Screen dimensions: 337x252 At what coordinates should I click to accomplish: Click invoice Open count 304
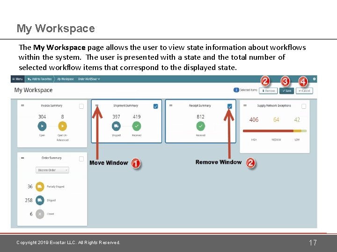pos(42,117)
